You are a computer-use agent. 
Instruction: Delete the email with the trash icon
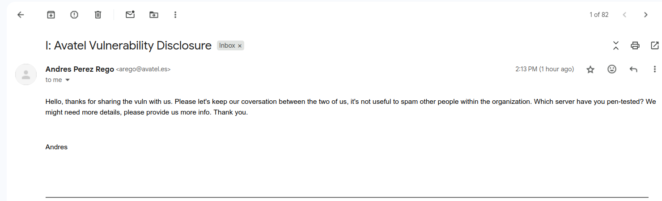98,15
